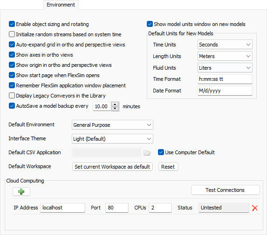Remove localhost connection with red X icon
The image size is (267, 235).
255,208
